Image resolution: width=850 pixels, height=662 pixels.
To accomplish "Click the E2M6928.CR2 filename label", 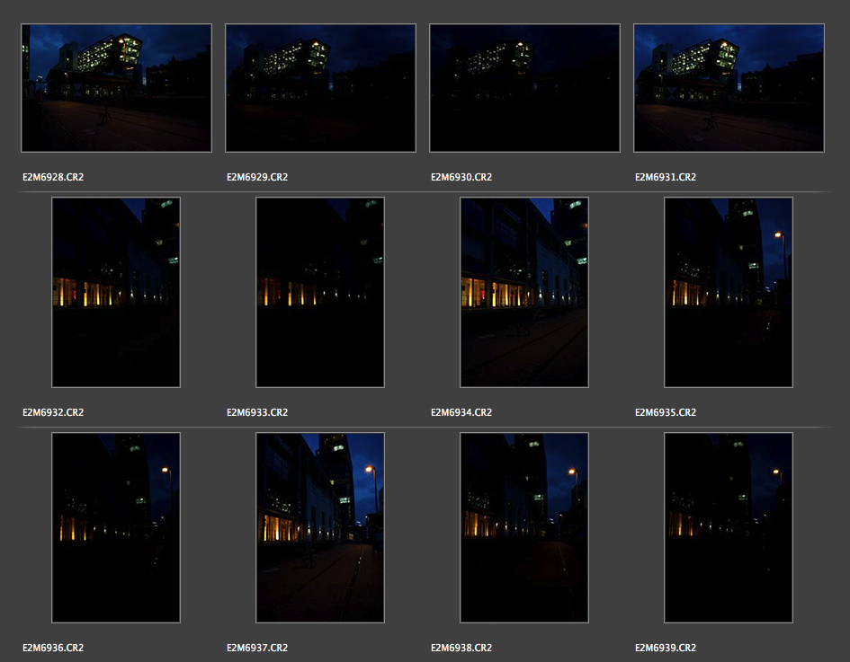I will pos(53,178).
